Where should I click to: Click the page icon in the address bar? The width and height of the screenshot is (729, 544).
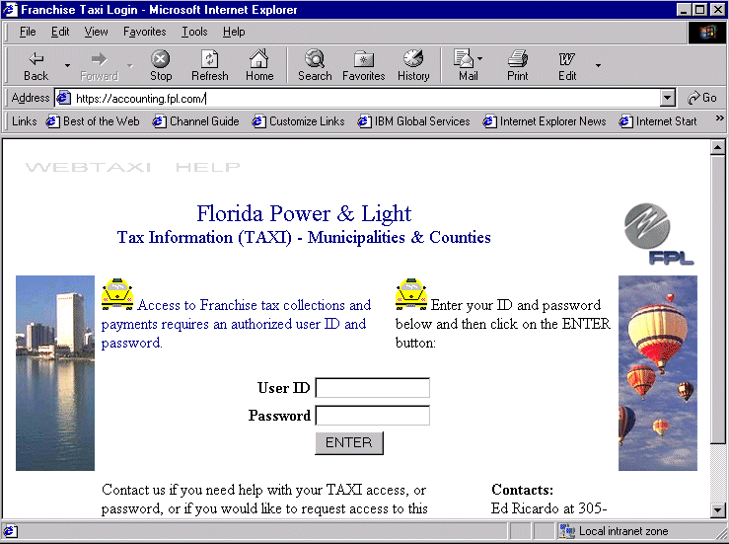63,98
